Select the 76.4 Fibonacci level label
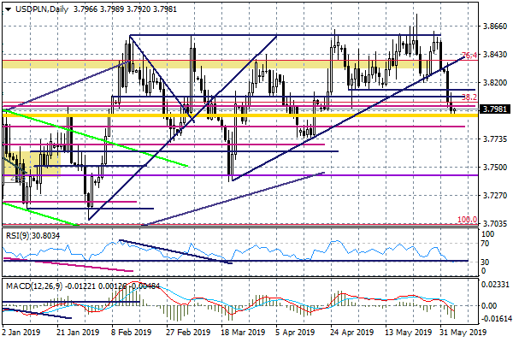513x342 pixels. 469,56
